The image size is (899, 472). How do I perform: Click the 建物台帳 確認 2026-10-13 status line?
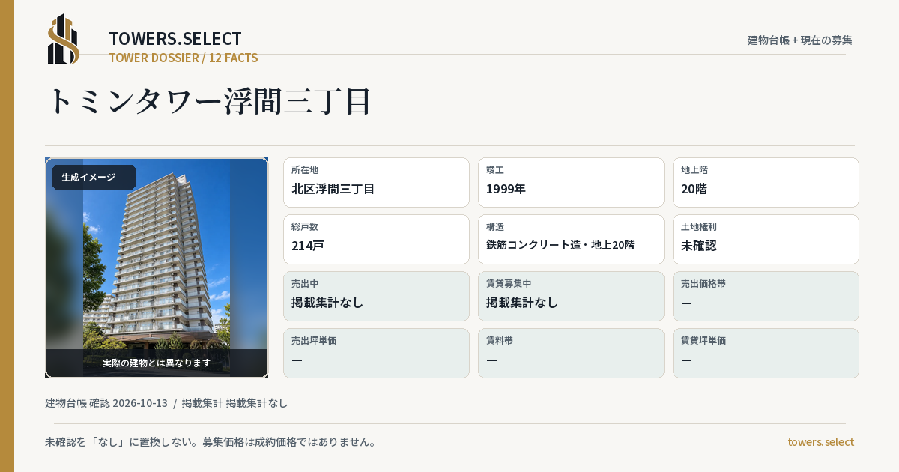click(x=166, y=403)
